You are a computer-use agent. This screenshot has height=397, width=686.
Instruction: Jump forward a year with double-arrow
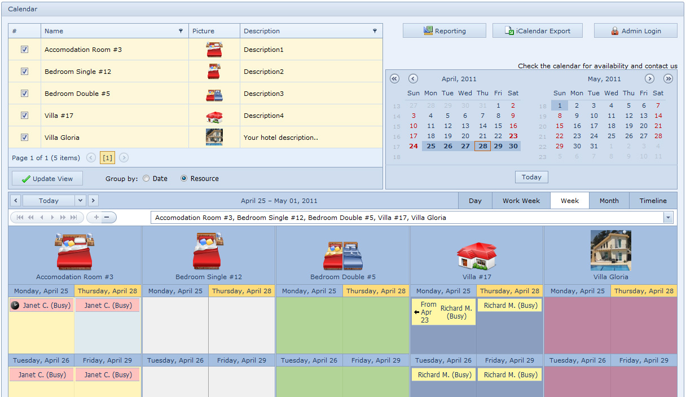(x=668, y=79)
